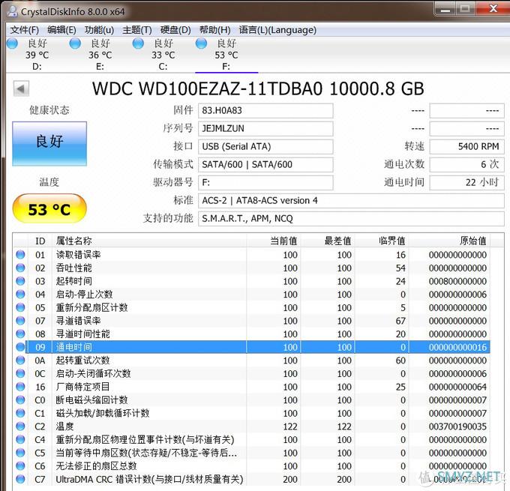Select drive E: status orb at 36 °C

(75, 43)
